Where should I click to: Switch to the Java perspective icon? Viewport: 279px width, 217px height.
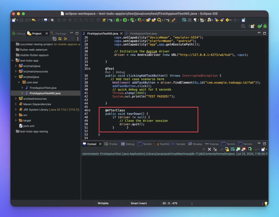pos(260,26)
